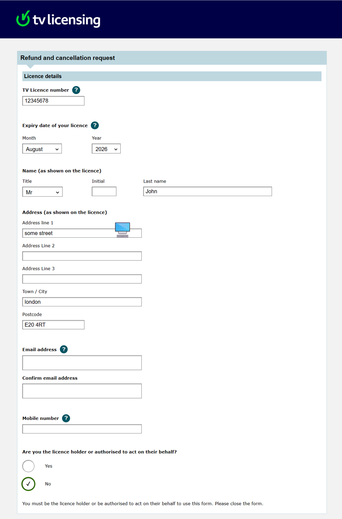Click the 'Town / City' label
The height and width of the screenshot is (519, 342).
click(35, 292)
